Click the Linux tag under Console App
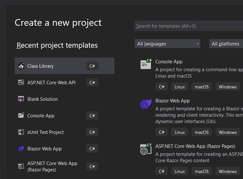The height and width of the screenshot is (179, 243). 180,87
